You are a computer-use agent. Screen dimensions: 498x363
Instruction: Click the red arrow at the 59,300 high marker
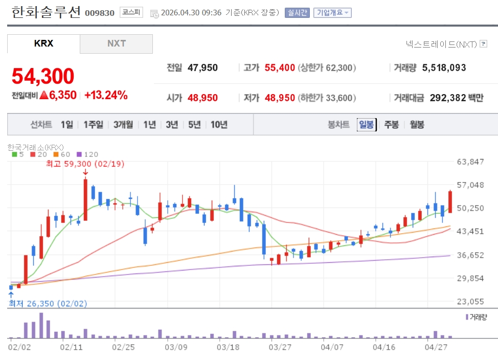(x=85, y=172)
